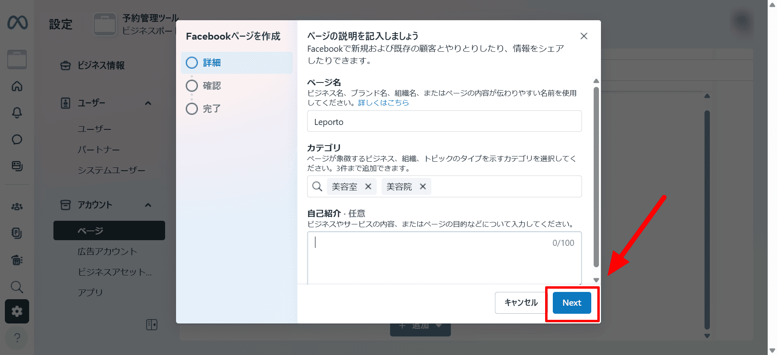Click the dialog scrollbar up arrow
The image size is (777, 355).
(596, 81)
